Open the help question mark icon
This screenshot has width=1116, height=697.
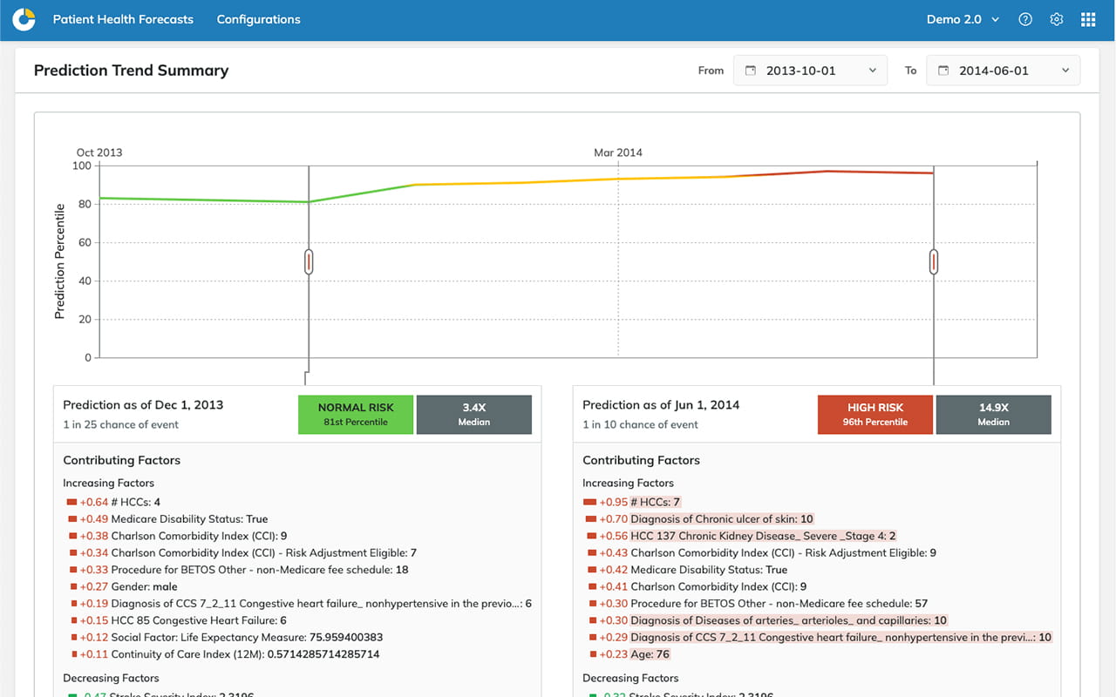1025,19
